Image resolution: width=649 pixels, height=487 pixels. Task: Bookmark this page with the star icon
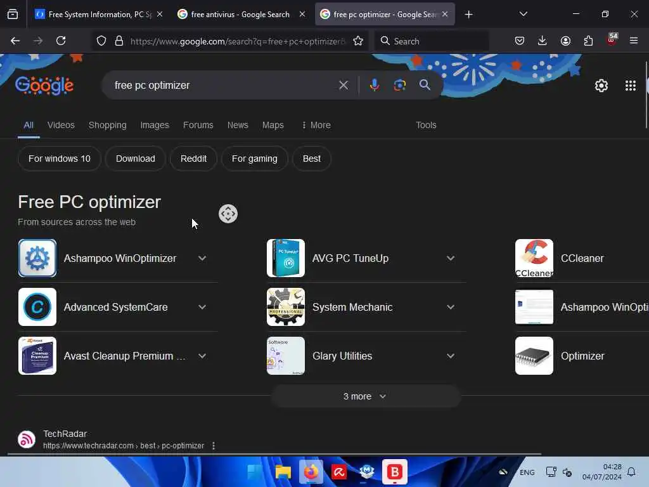(x=358, y=41)
